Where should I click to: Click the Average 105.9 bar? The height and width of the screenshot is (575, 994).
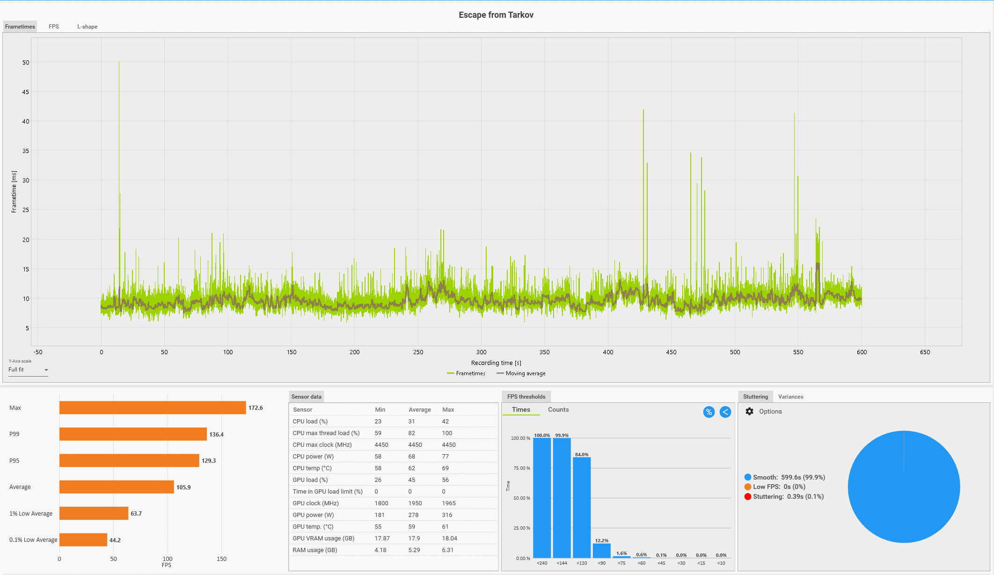coord(117,487)
